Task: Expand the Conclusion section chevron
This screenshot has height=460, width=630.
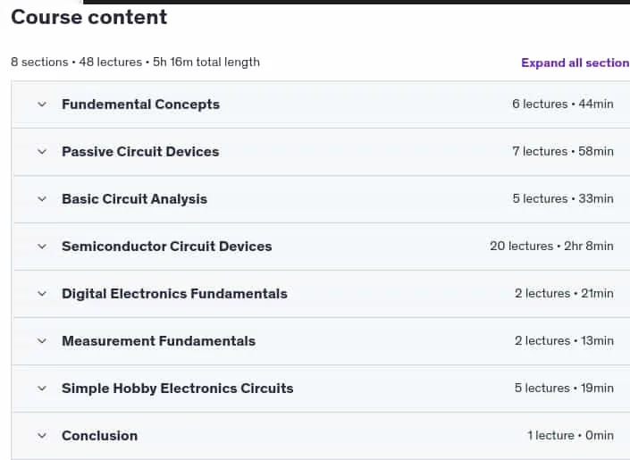Action: [42, 436]
